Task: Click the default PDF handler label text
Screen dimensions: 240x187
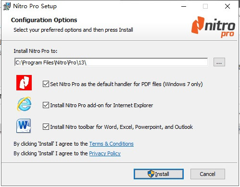Action: [126, 84]
